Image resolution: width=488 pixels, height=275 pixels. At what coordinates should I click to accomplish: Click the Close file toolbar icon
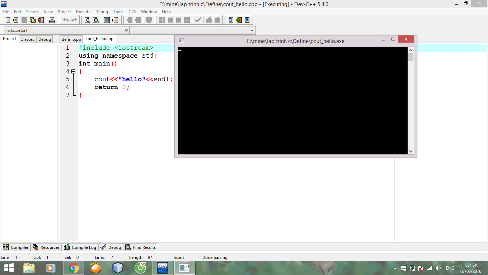[41, 20]
